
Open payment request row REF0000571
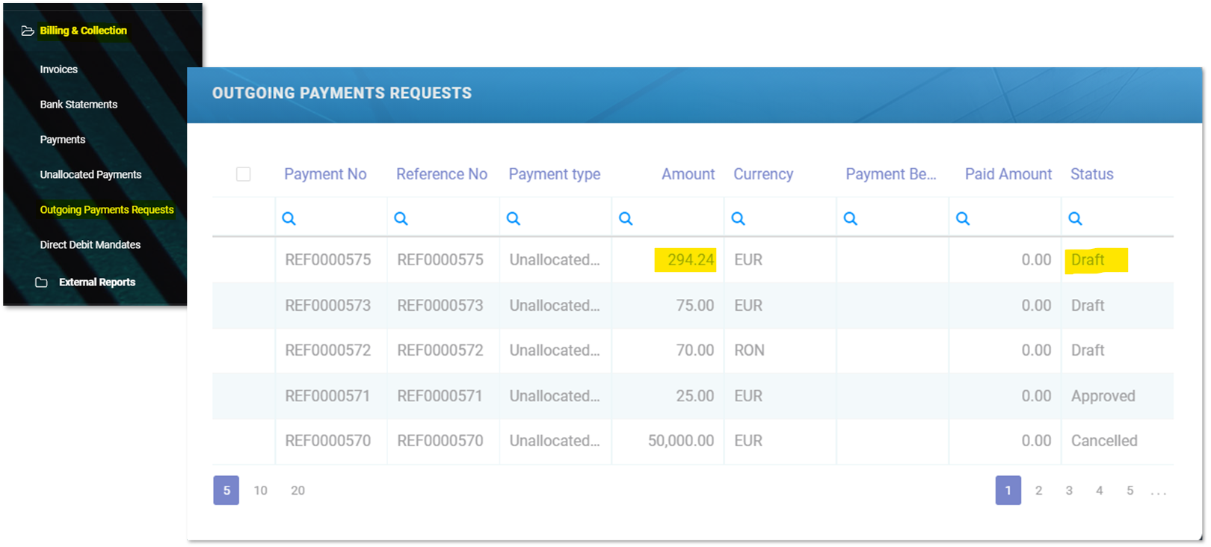pos(327,396)
